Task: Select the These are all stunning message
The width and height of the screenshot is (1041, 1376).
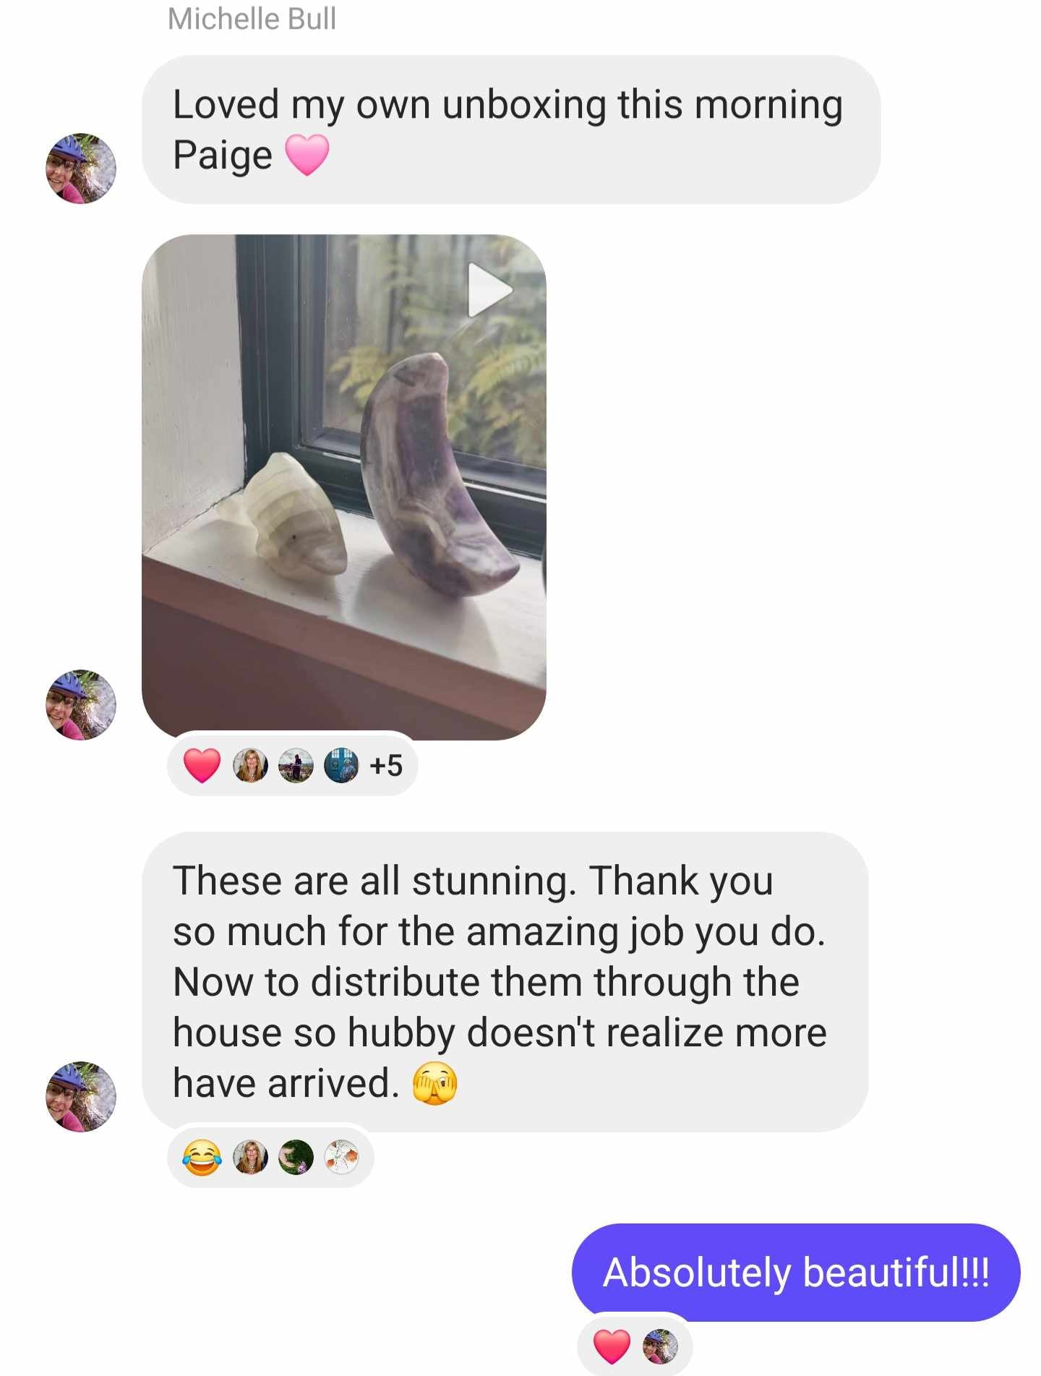Action: click(505, 982)
